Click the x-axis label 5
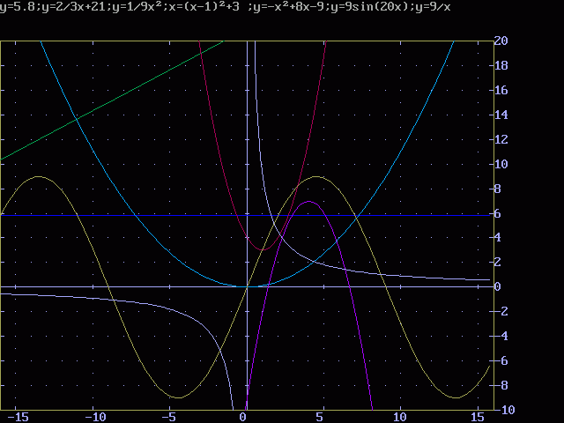564x423 pixels. point(323,417)
